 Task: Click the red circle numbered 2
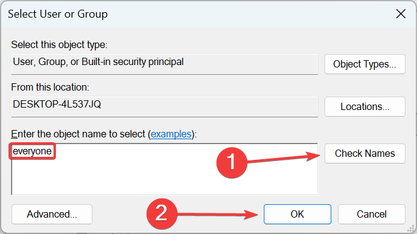coord(162,213)
